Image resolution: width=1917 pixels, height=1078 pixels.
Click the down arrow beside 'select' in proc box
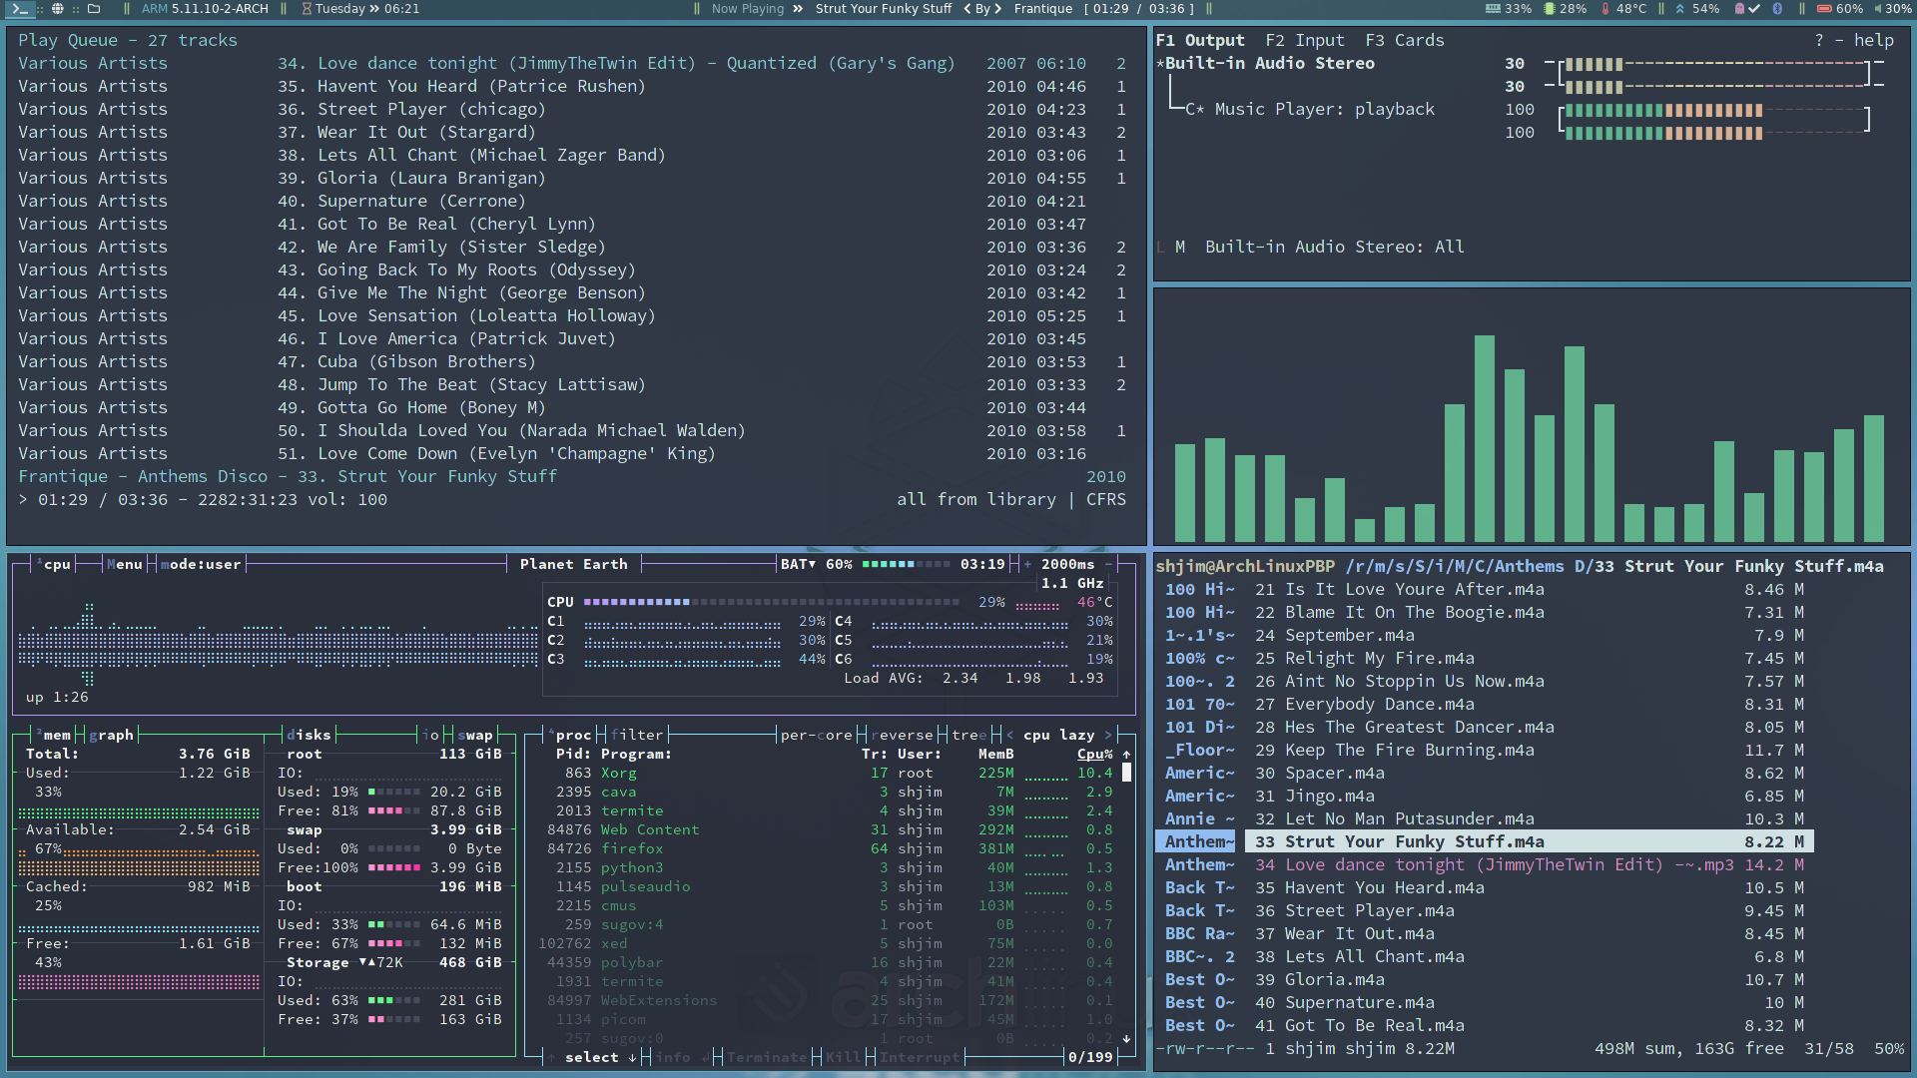coord(632,1058)
